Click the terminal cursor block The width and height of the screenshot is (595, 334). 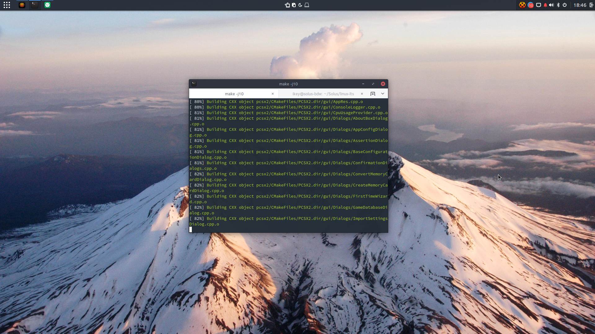click(191, 229)
